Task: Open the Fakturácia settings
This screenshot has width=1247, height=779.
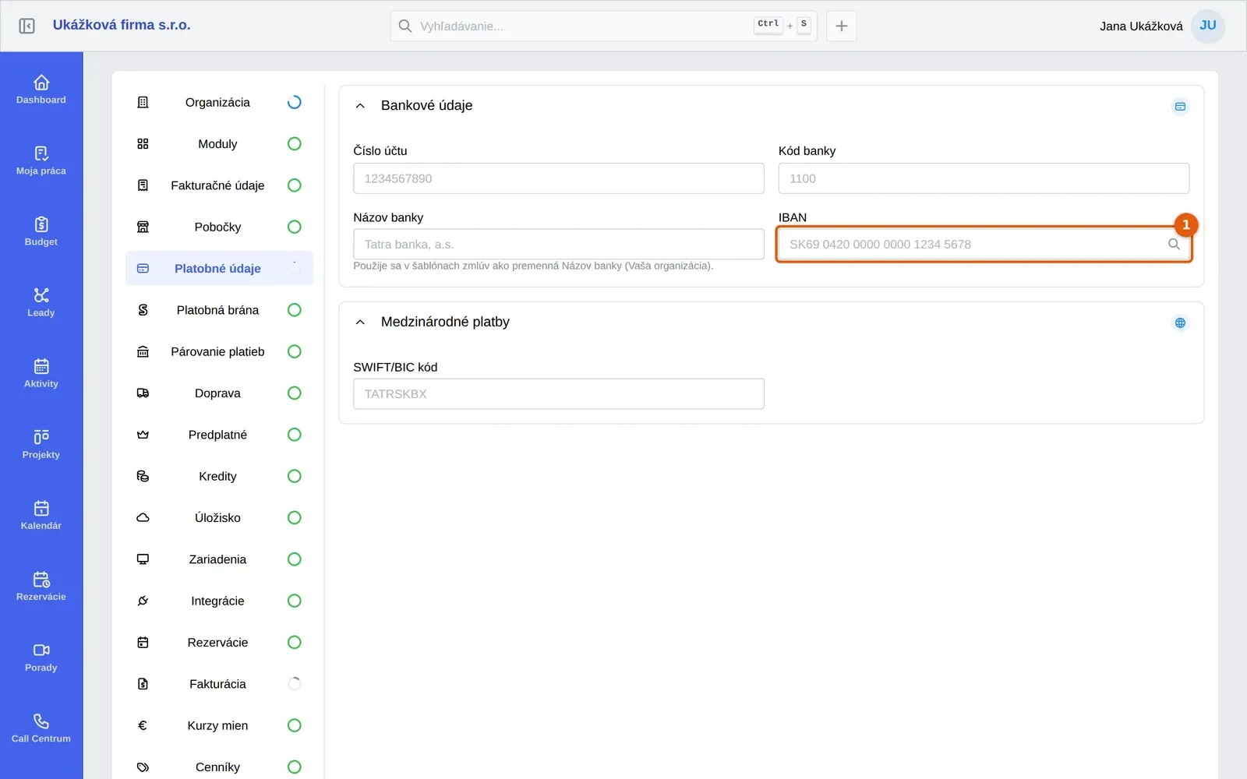Action: (x=219, y=684)
